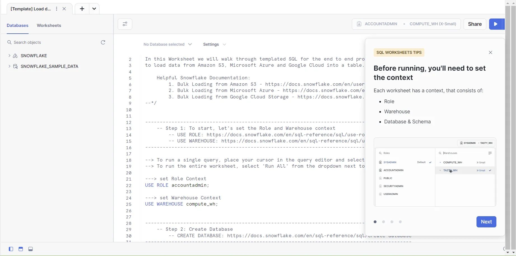
Task: Toggle the editor pane layout icon
Action: pyautogui.click(x=21, y=249)
